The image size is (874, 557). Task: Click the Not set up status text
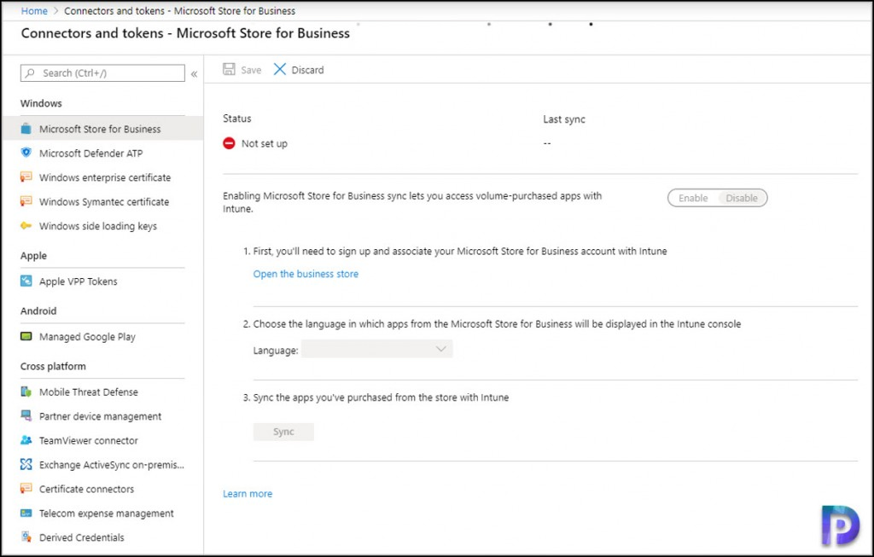(x=265, y=143)
